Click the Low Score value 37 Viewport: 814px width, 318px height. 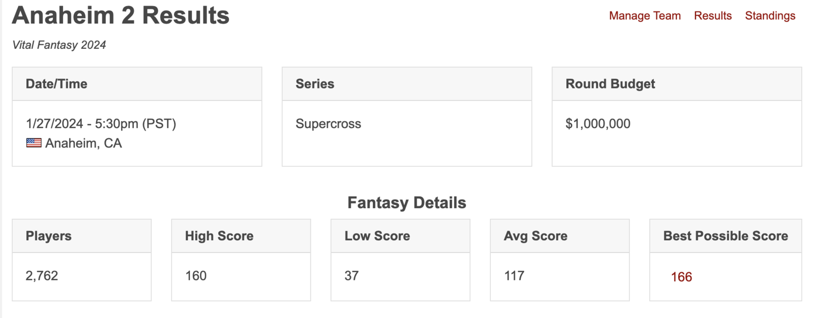coord(352,276)
